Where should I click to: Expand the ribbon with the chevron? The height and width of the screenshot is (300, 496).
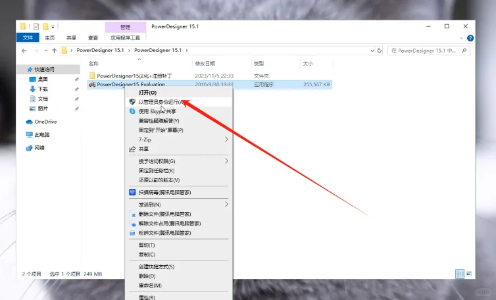(461, 38)
